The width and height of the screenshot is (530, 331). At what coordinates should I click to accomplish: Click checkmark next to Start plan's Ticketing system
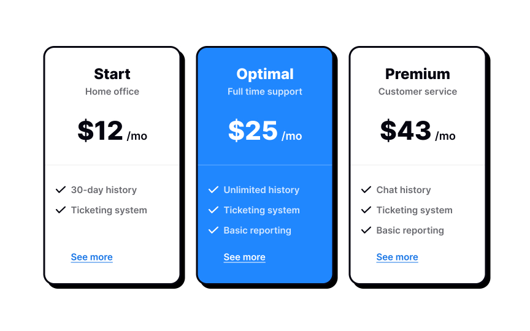(x=61, y=210)
